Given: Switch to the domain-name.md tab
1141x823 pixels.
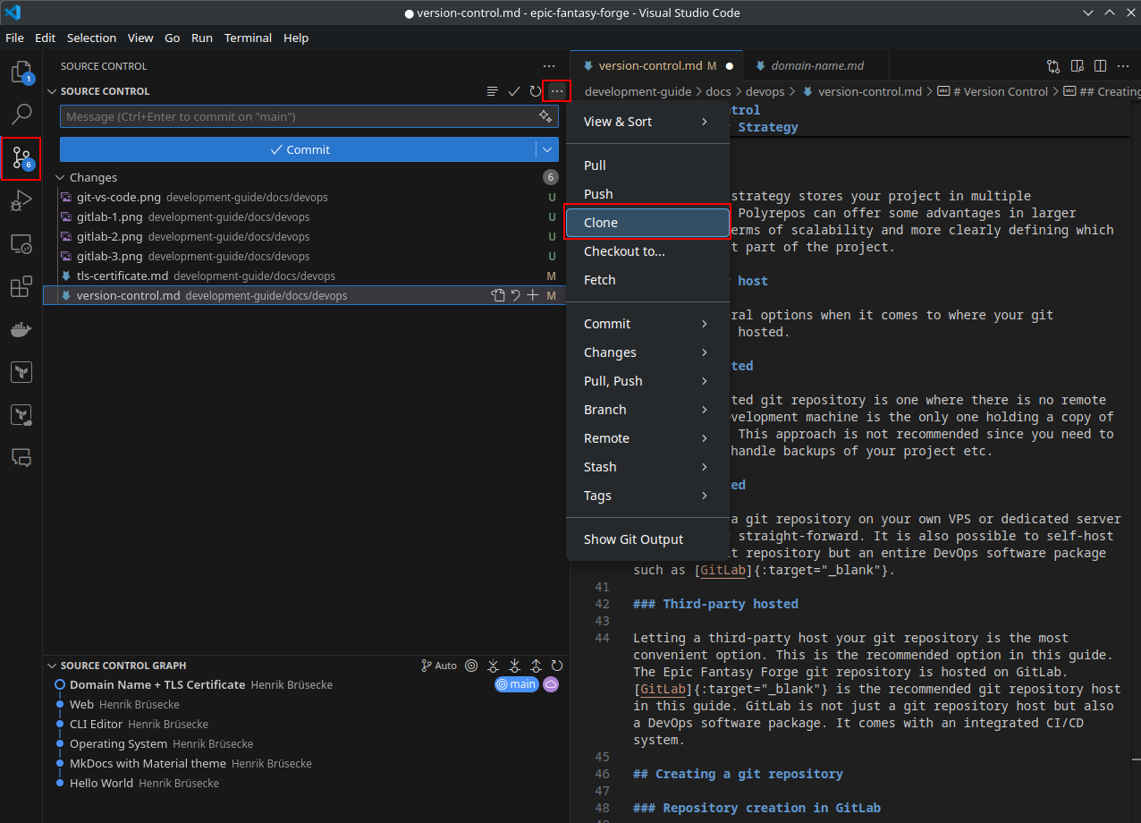Looking at the screenshot, I should point(817,65).
